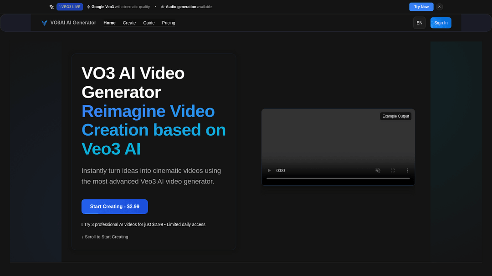492x276 pixels.
Task: Click the Audio generation available text
Action: [x=189, y=7]
